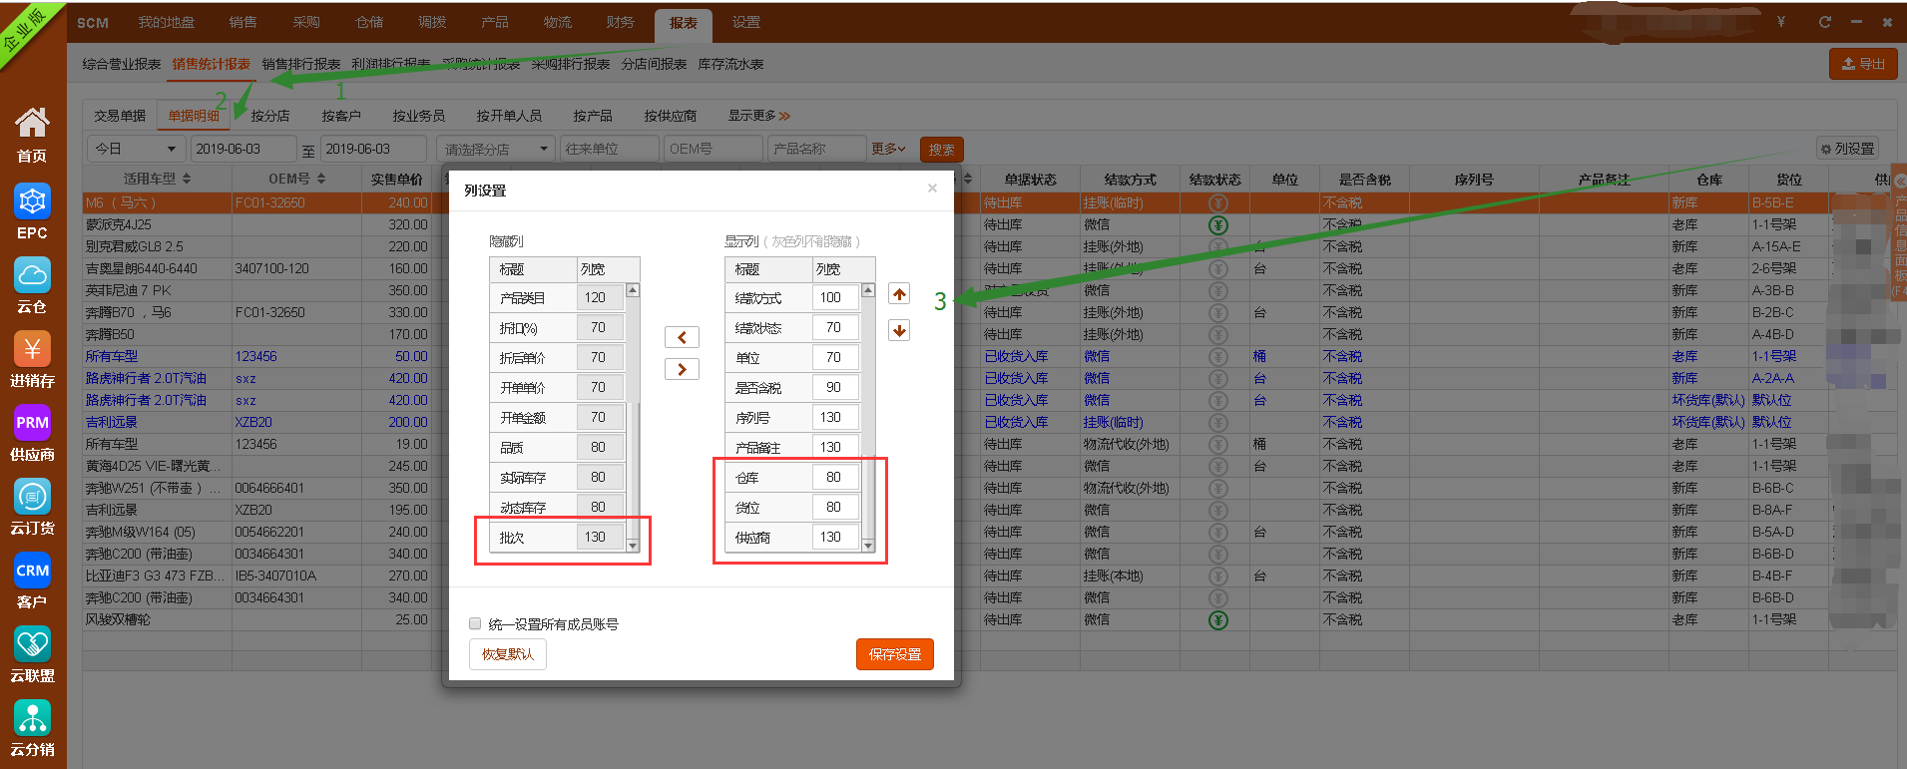Open the 今日 date range dropdown

136,149
